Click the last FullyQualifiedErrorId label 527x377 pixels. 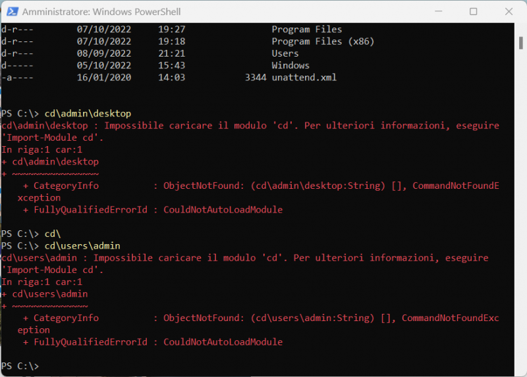point(90,341)
